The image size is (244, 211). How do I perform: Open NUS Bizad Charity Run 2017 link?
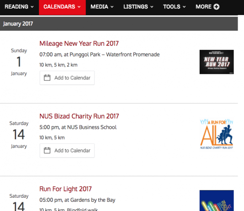click(79, 116)
